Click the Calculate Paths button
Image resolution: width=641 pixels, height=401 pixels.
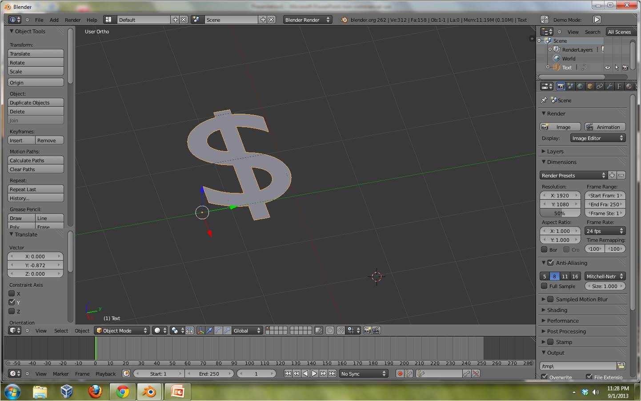pos(36,160)
